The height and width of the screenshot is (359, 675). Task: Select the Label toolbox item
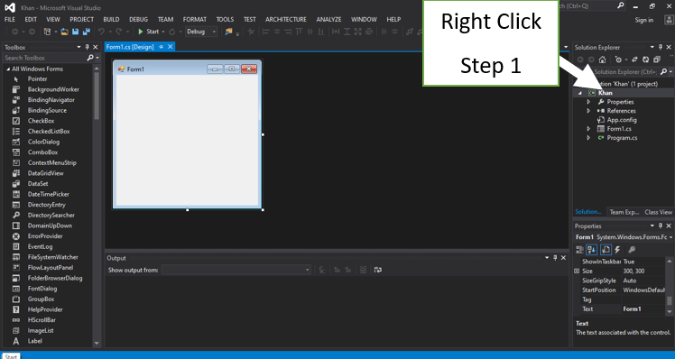tap(35, 341)
